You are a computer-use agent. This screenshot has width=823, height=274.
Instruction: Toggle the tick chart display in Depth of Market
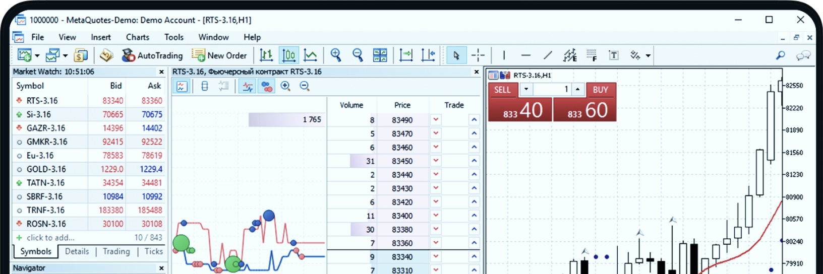tap(248, 87)
